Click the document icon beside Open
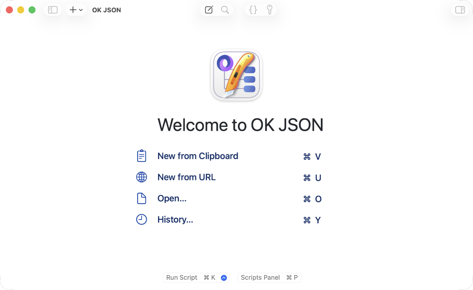The image size is (473, 290). [x=142, y=199]
